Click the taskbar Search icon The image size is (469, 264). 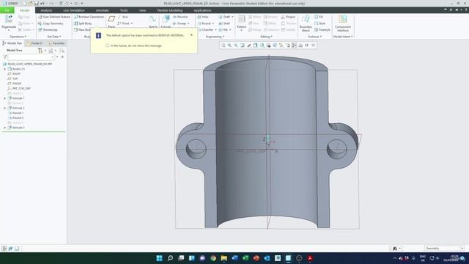(170, 258)
